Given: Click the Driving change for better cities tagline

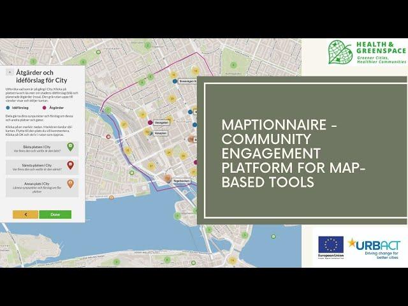Looking at the screenshot, I should tap(381, 255).
